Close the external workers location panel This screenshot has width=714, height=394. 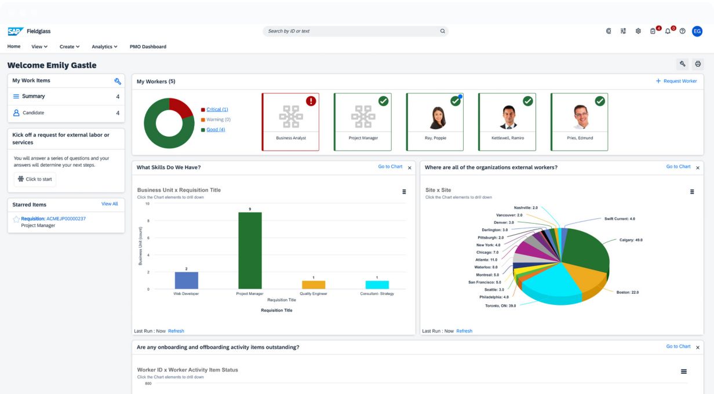tap(698, 168)
